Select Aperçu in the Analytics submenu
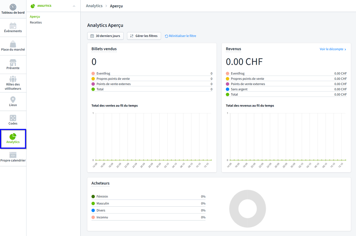 tap(35, 17)
